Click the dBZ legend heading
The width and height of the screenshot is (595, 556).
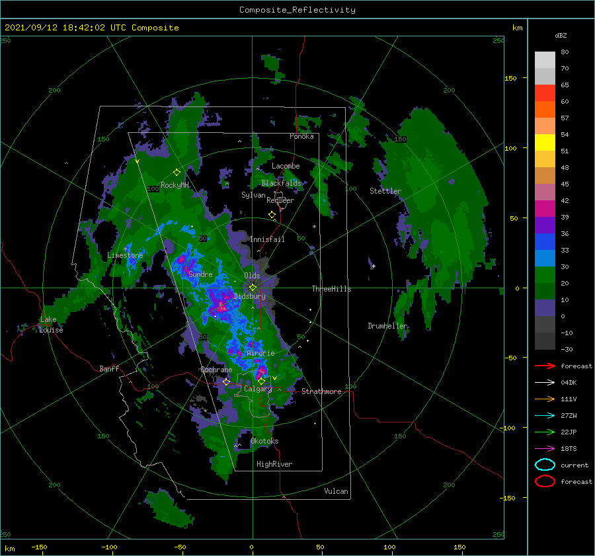click(x=561, y=35)
